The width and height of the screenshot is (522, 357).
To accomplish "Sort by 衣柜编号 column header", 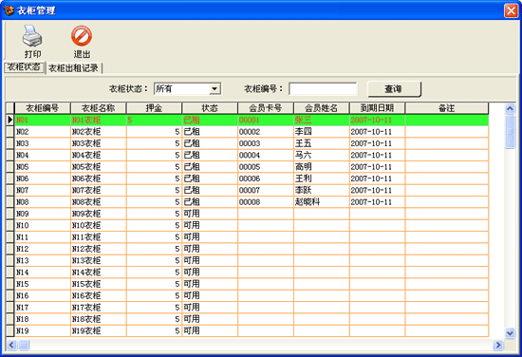I will tap(43, 108).
